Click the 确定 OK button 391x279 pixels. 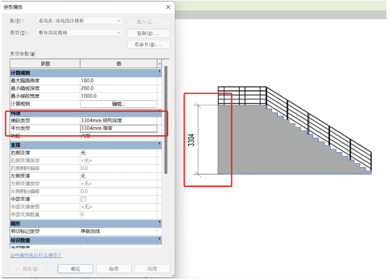76,269
